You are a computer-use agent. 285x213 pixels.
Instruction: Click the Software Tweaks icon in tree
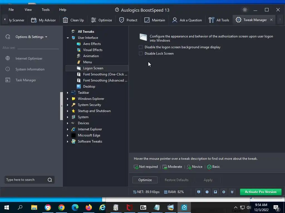point(73,141)
